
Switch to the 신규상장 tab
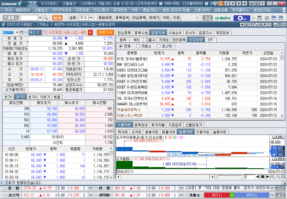click(196, 40)
